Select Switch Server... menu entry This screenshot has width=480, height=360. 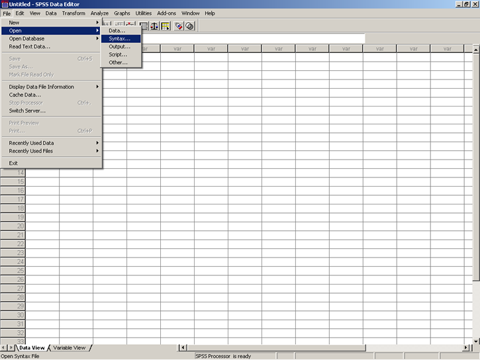point(52,111)
